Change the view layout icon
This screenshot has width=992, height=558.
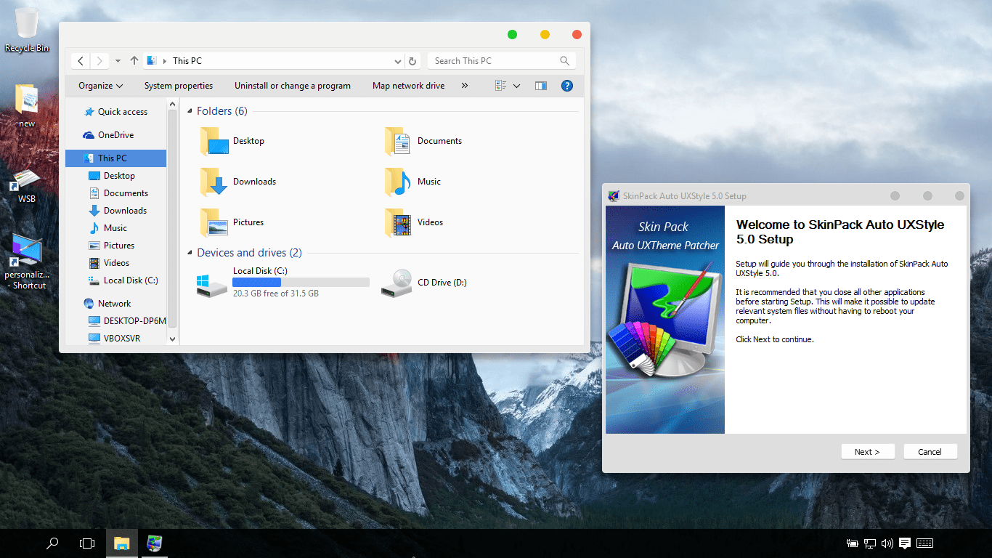[501, 86]
